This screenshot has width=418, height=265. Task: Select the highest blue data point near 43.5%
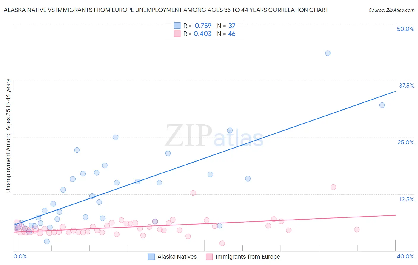click(x=328, y=53)
